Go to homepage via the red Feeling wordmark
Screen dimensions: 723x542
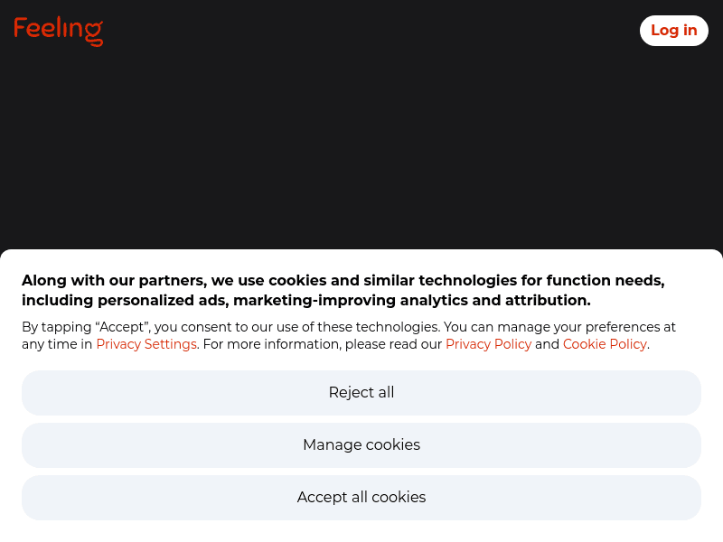[x=58, y=31]
